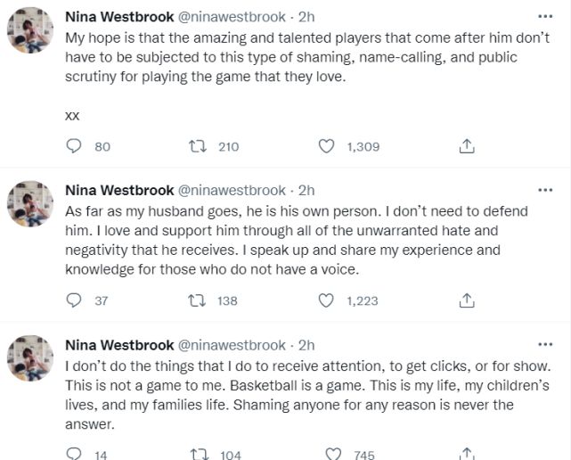Retweet the tweet with 104 retweets

click(x=200, y=454)
